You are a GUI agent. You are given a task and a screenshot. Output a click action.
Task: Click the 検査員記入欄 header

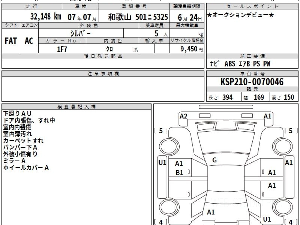pyautogui.click(x=76, y=107)
